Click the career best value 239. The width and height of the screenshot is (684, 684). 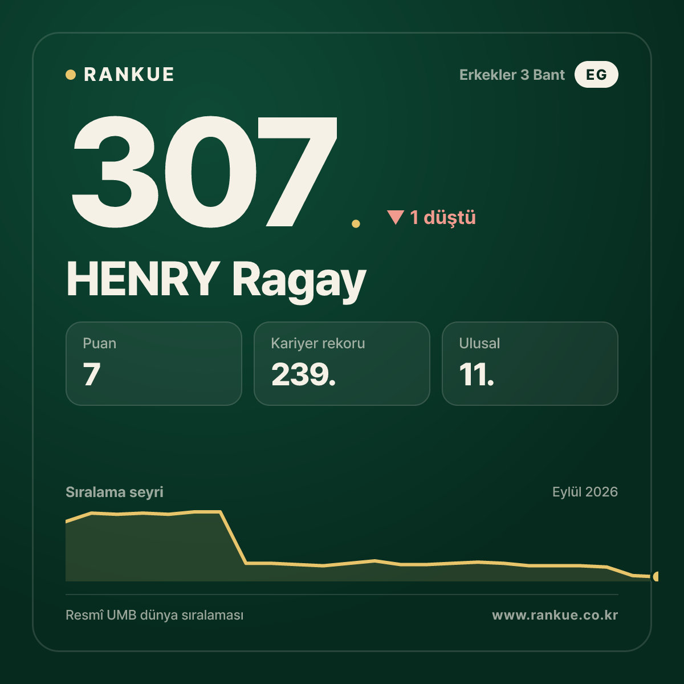pyautogui.click(x=303, y=374)
